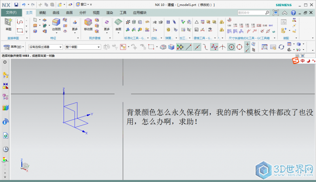Undo the last action in title bar
Image resolution: width=316 pixels, height=182 pixels.
pos(24,5)
